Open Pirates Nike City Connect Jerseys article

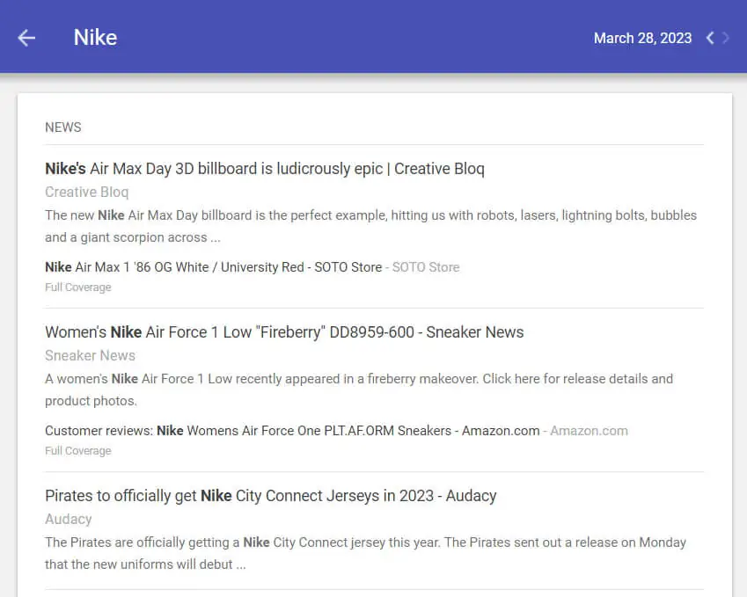pos(271,496)
